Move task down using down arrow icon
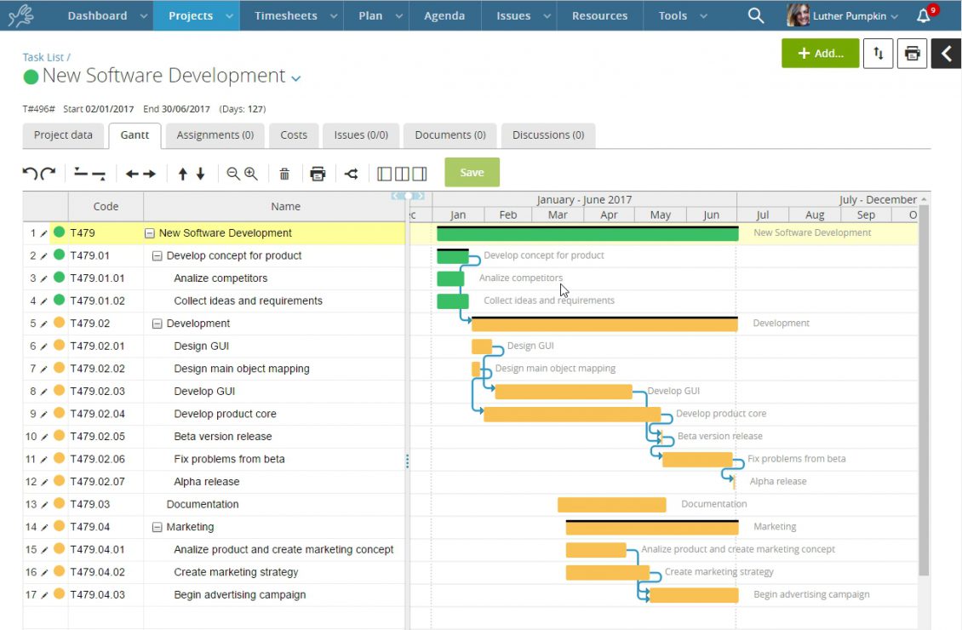The image size is (962, 630). pos(203,173)
